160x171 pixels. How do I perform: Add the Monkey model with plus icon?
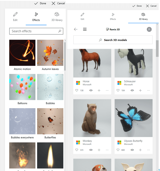(x=99, y=150)
